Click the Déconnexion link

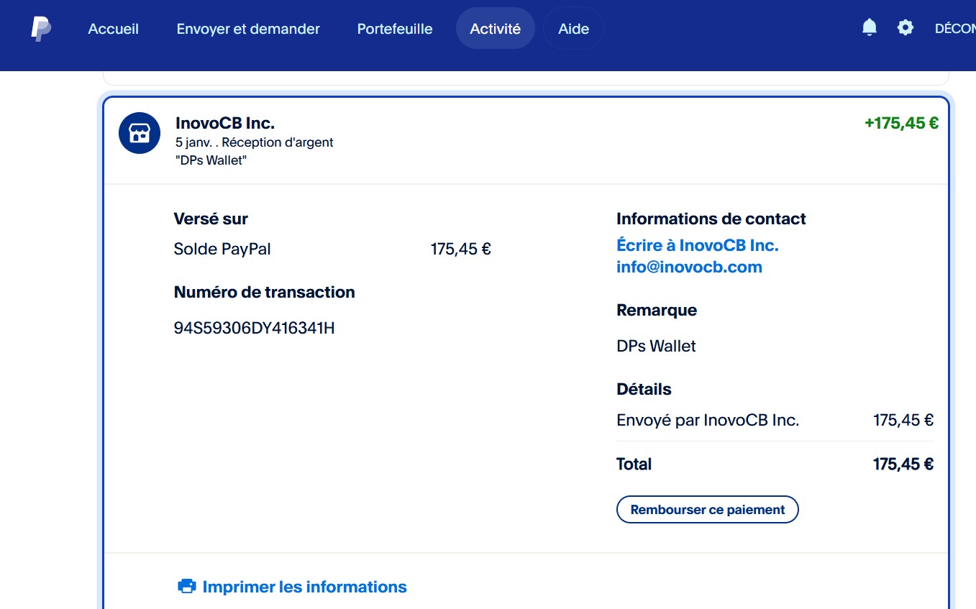point(955,29)
